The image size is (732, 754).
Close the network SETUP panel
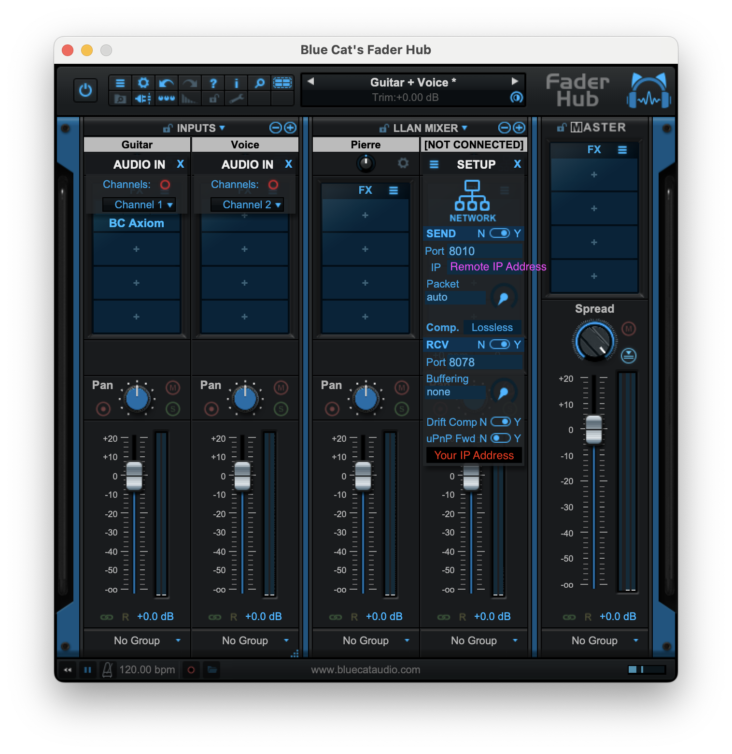click(x=518, y=164)
